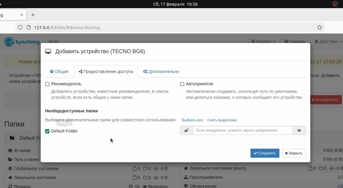Click the Прослушиватель sitemap icon
The width and height of the screenshot is (343, 188).
click(186, 177)
